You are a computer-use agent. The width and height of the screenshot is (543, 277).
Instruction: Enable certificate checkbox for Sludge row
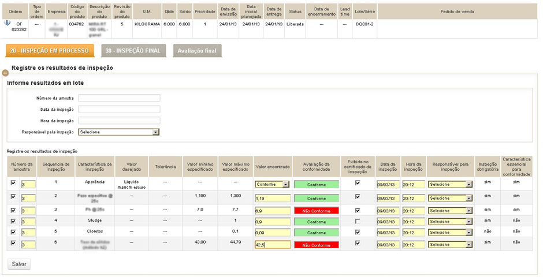pos(358,221)
